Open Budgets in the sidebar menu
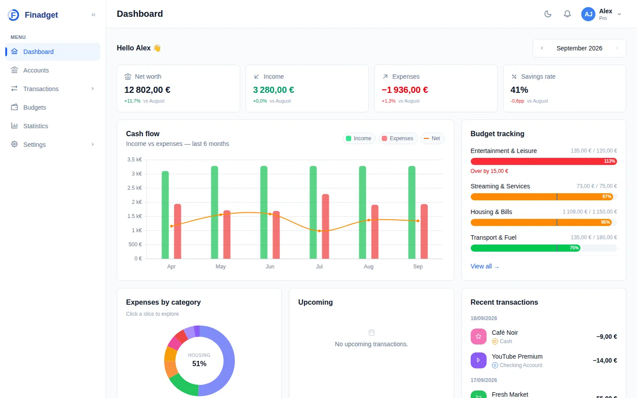 click(53, 107)
